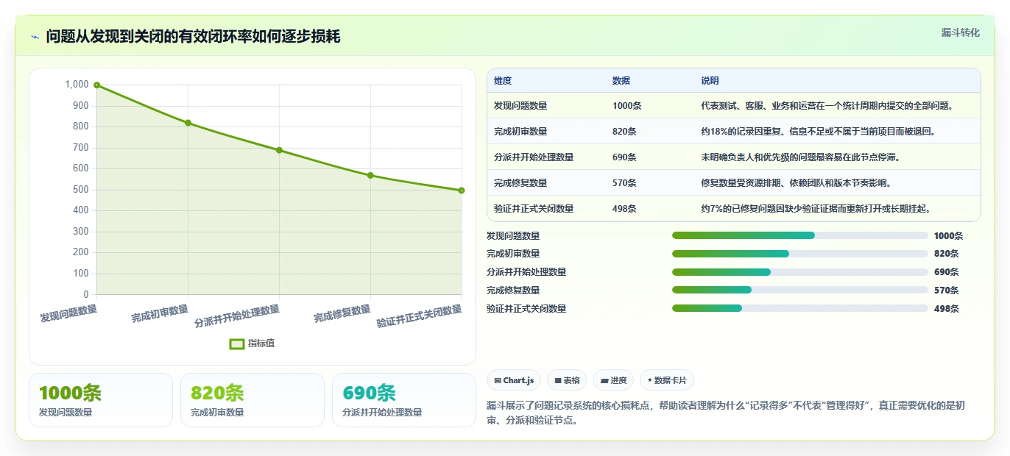Click the "表格" chip

[x=567, y=380]
